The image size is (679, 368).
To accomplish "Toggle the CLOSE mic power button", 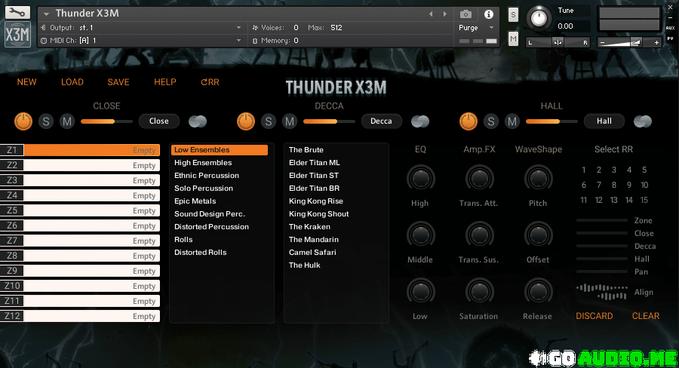I will click(23, 121).
